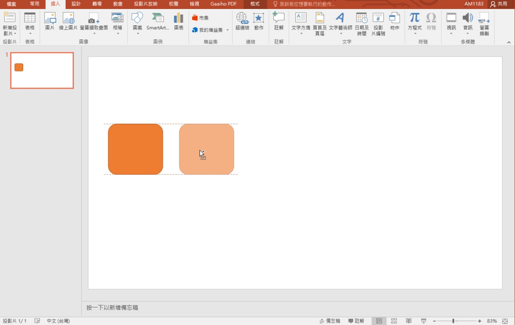515x325 pixels.
Task: Open the 動畫 animations tab
Action: 117,4
